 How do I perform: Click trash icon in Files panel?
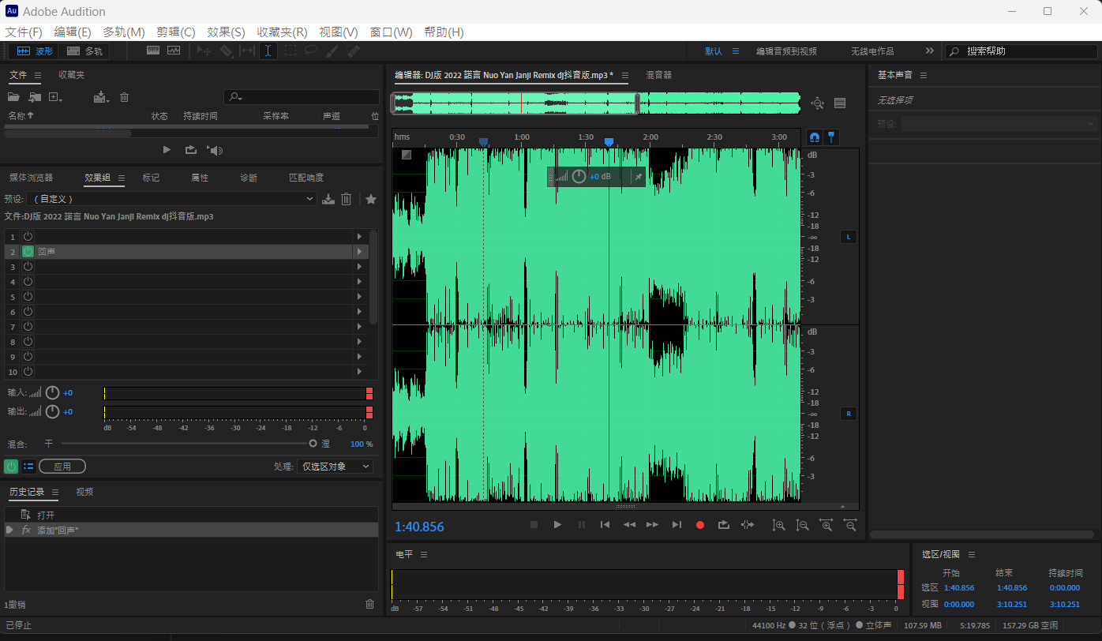124,97
